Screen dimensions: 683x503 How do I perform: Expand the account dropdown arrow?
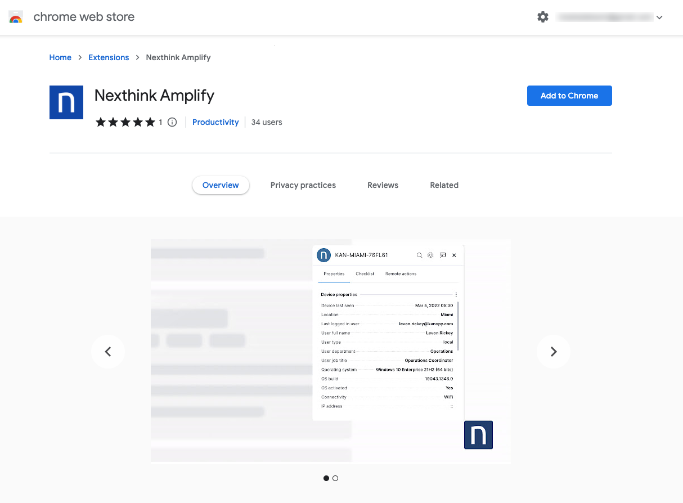(x=659, y=17)
